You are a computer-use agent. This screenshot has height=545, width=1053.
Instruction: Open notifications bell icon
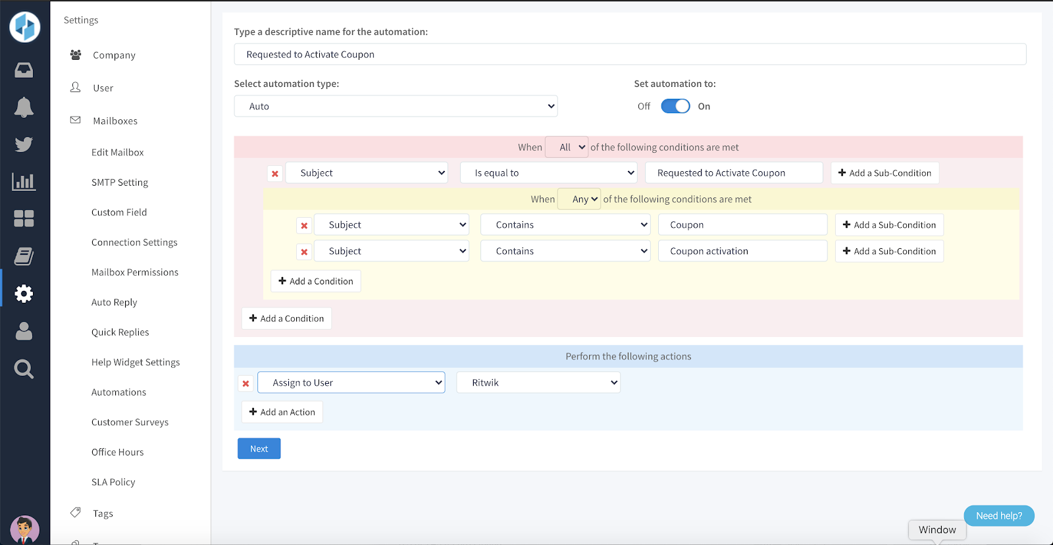click(24, 107)
